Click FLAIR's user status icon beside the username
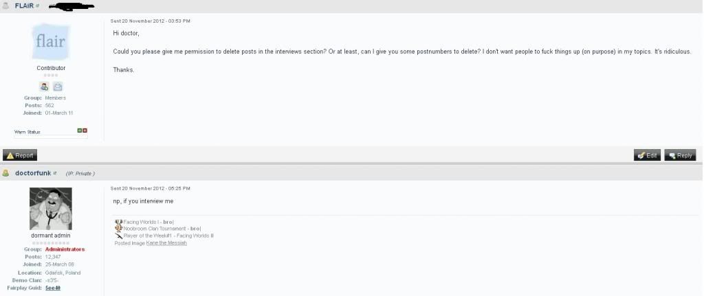 (x=6, y=5)
